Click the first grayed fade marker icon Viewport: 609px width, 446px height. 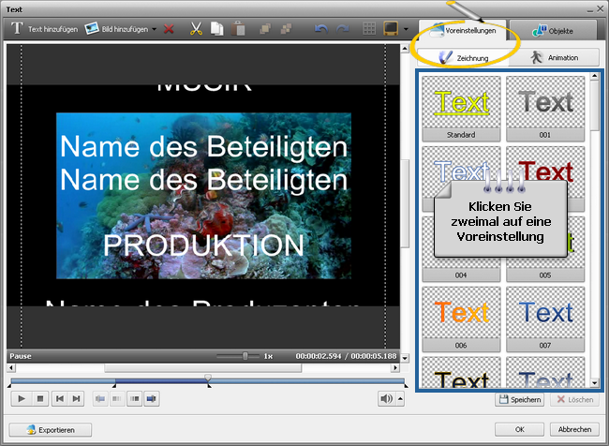pyautogui.click(x=100, y=398)
